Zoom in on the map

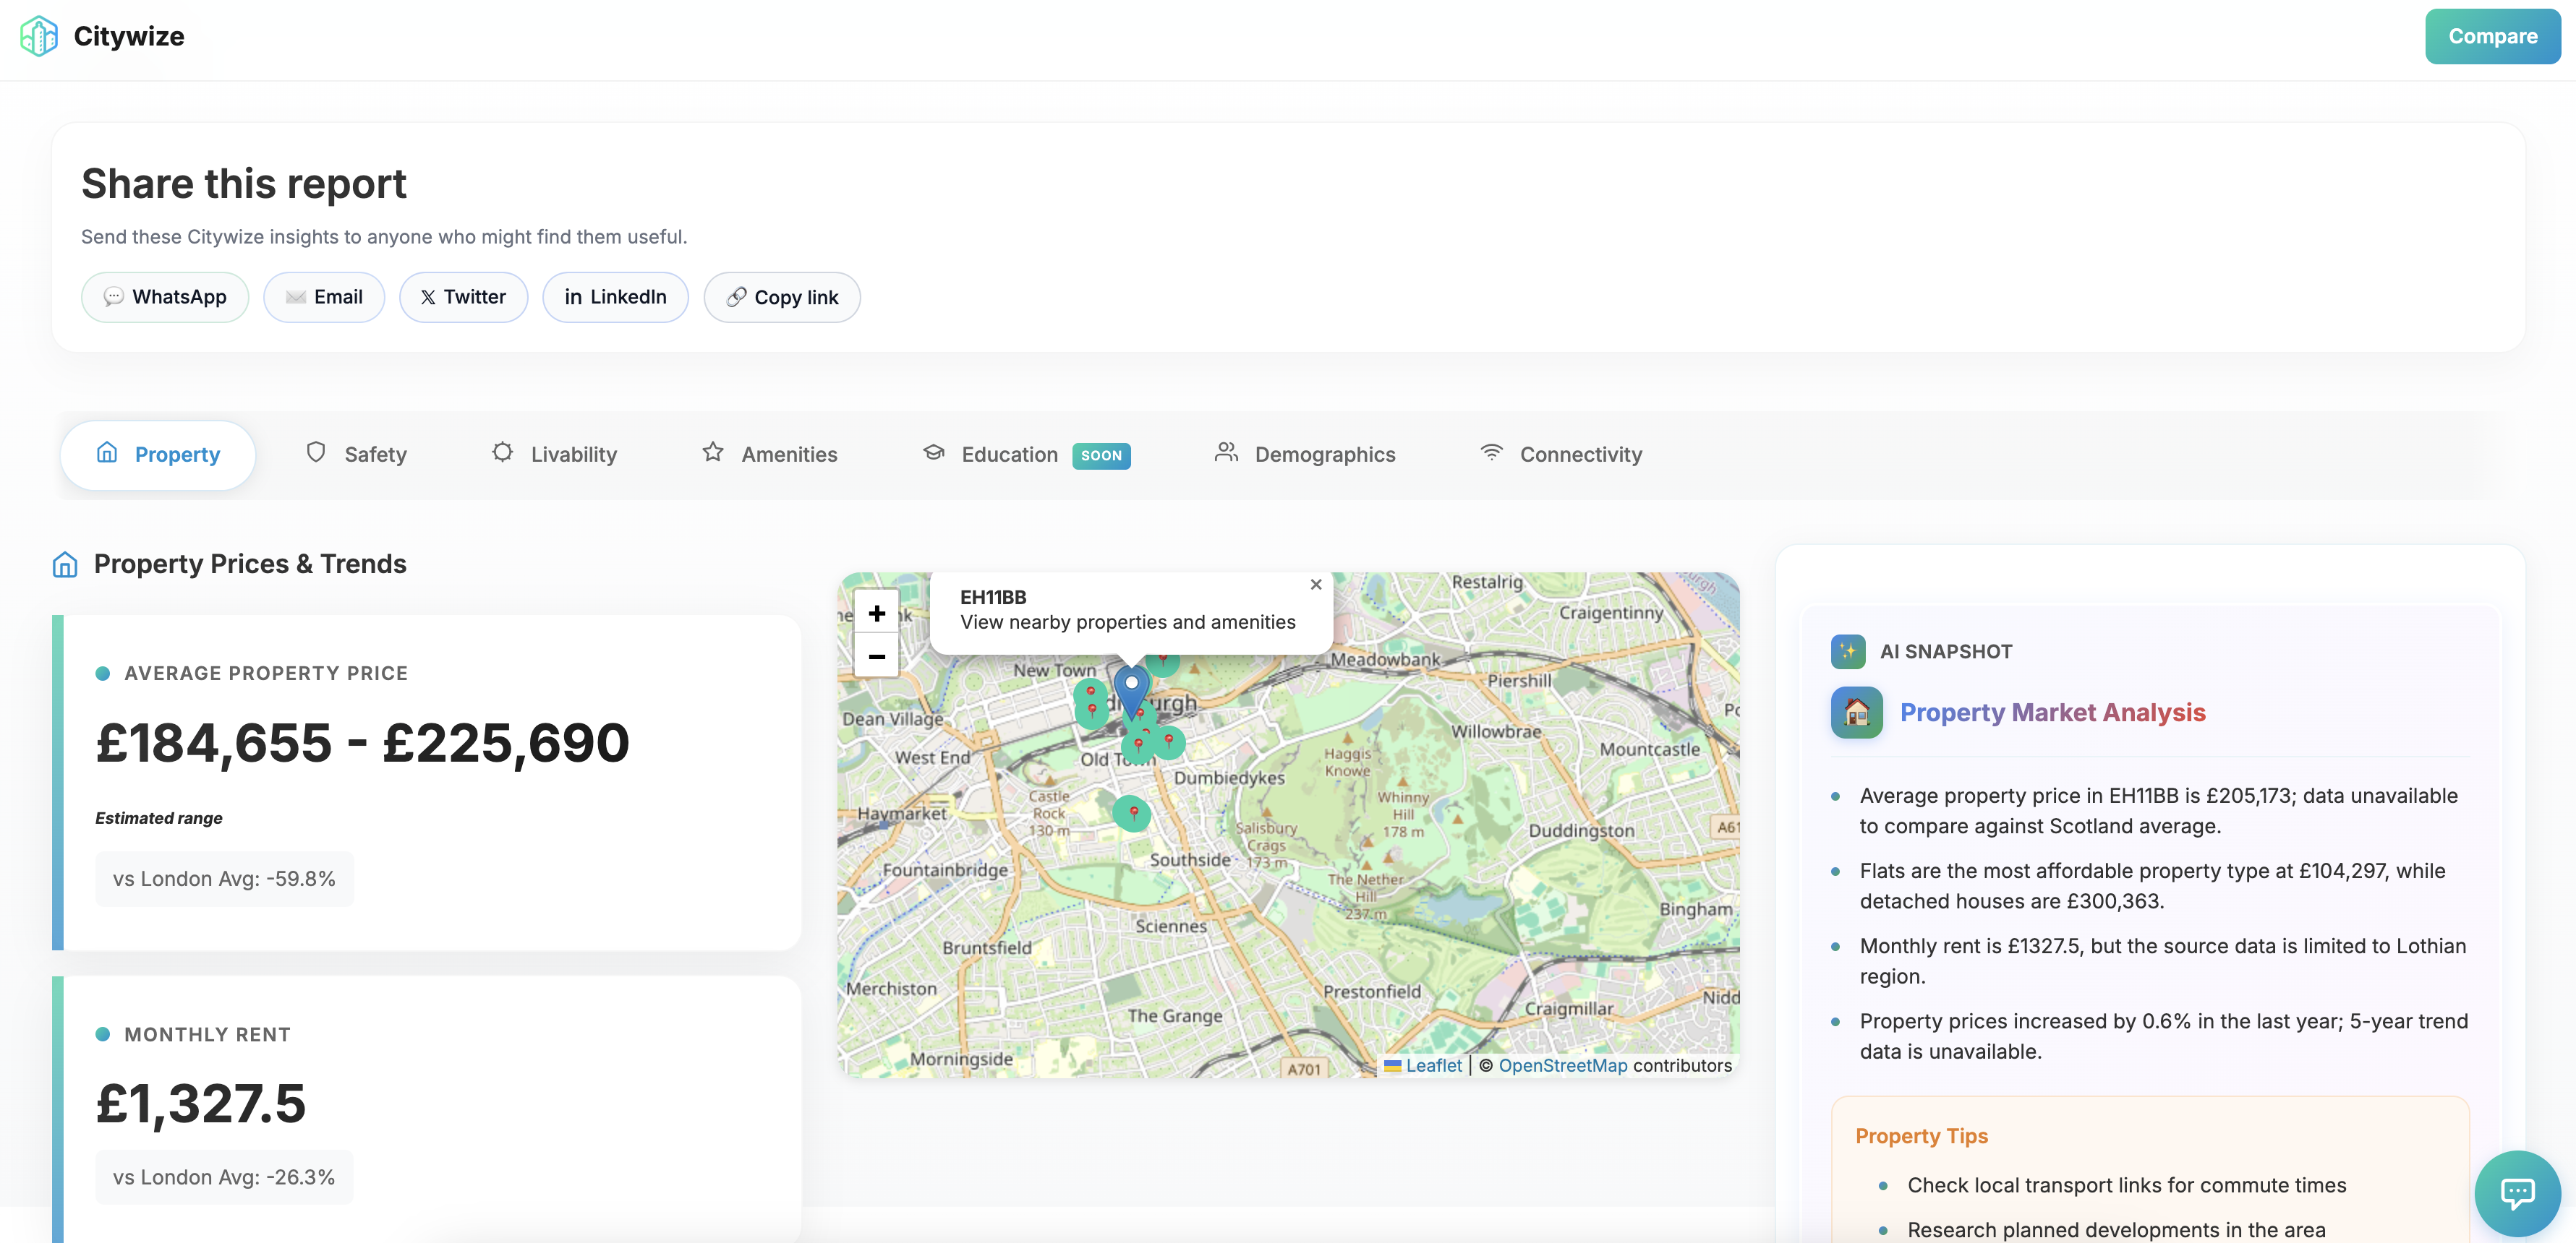tap(876, 613)
